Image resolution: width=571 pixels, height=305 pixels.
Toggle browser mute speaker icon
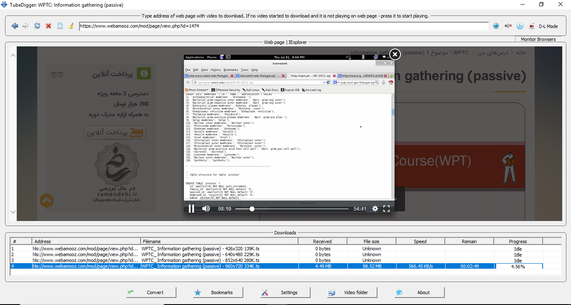[508, 26]
